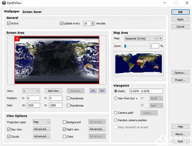The width and height of the screenshot is (192, 146).
Task: Click the Update every minutes field
Action: [87, 23]
